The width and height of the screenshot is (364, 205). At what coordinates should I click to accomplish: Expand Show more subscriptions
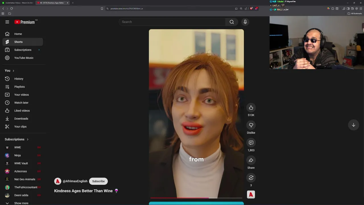pos(23,203)
